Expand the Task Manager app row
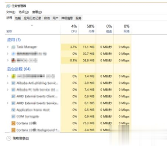The height and width of the screenshot is (146, 167). coord(8,47)
